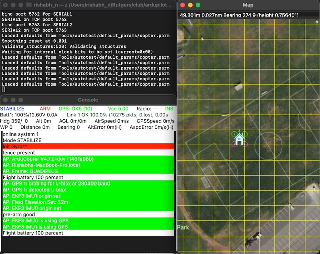Click the GPS: OK6 (10) status text

click(75, 109)
